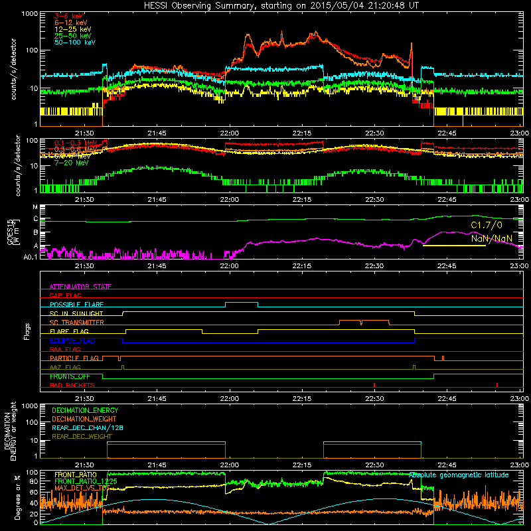
Task: Pick the cyan 50-100 keV legend label
Action: pos(75,42)
